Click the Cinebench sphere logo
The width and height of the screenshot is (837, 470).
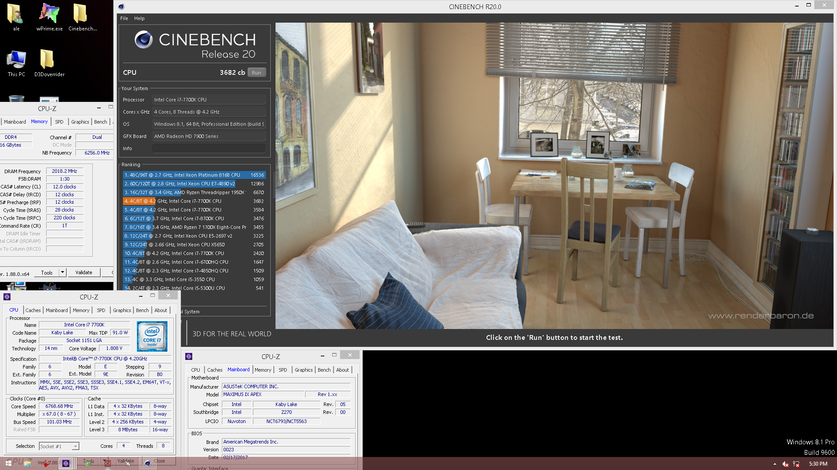click(x=143, y=40)
